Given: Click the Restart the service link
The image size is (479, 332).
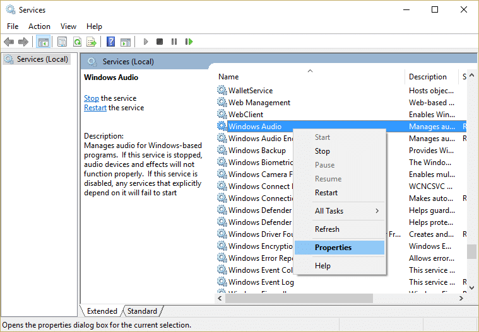Looking at the screenshot, I should point(95,108).
